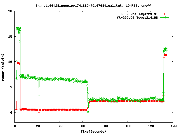179x134 pixels.
Task: Click the x-axis tick label 40
Action: click(x=60, y=126)
